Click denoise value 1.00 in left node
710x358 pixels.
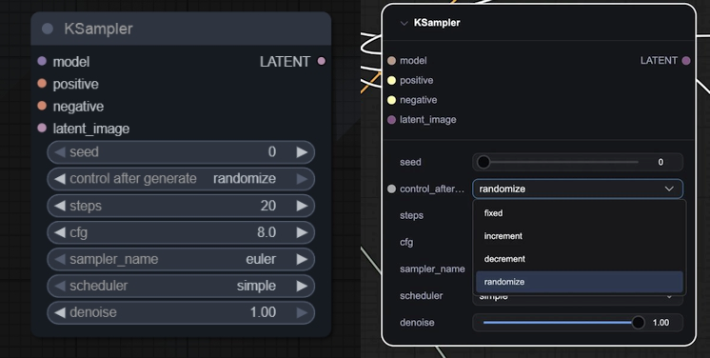263,312
